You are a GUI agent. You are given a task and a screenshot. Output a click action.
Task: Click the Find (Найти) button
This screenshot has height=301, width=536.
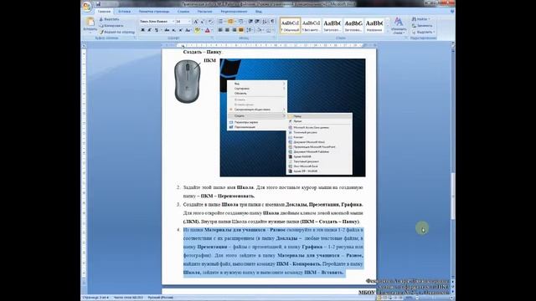coord(420,19)
